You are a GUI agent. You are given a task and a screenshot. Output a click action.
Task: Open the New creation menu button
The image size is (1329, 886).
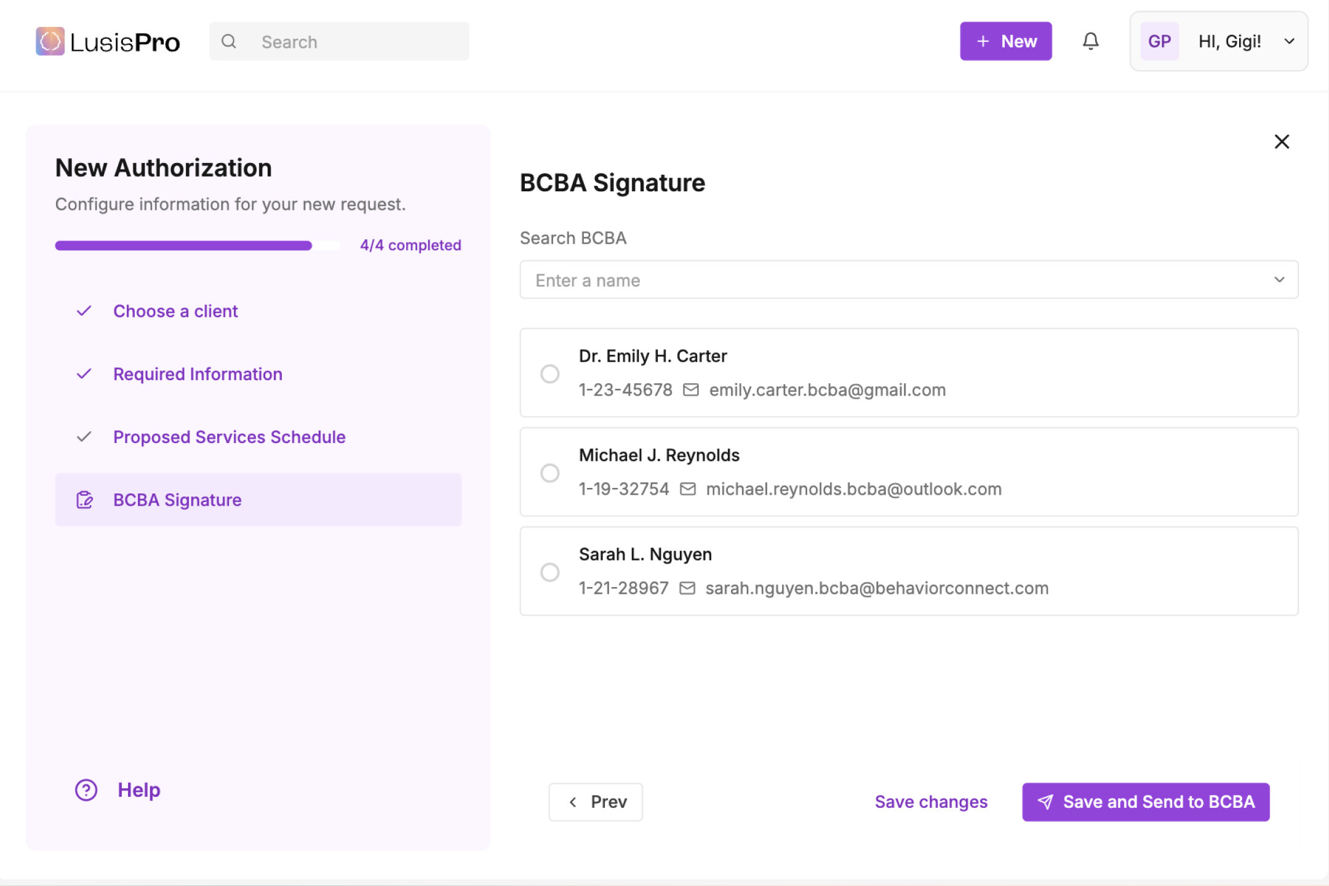(x=1005, y=41)
